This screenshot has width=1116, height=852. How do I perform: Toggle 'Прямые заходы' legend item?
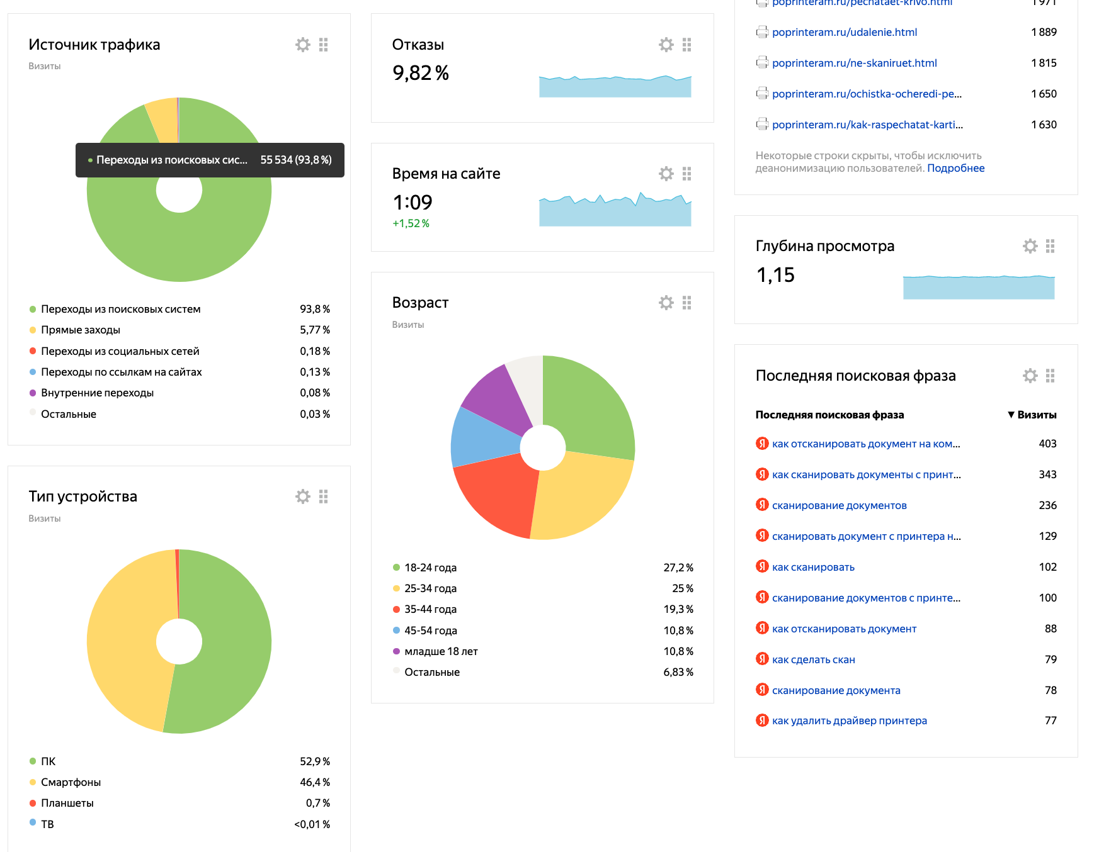[x=81, y=330]
